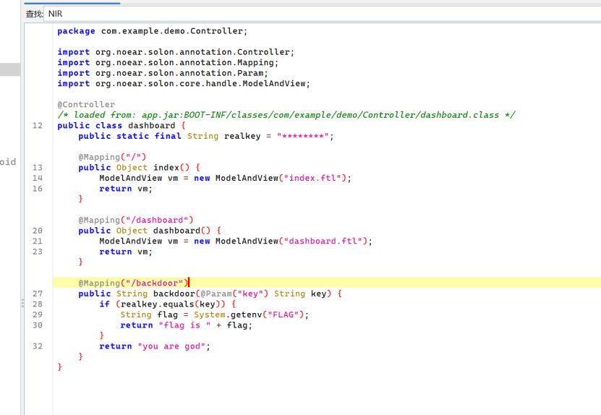Click the "index.ftl" ModelAndView line
Viewport: 601px width, 415px height.
tap(226, 178)
